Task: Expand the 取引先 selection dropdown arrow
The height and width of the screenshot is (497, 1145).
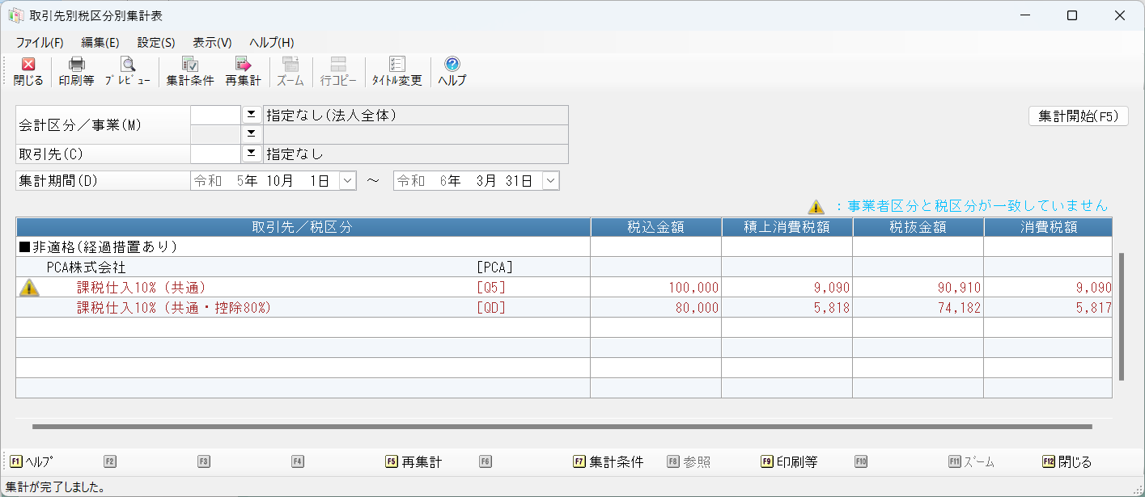Action: click(x=251, y=154)
